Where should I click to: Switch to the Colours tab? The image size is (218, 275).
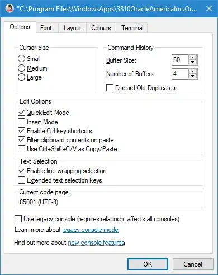tap(101, 28)
